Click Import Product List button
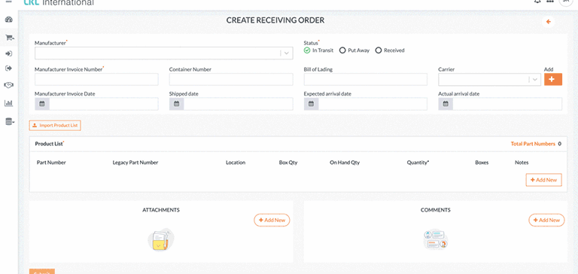This screenshot has width=578, height=274. 55,126
